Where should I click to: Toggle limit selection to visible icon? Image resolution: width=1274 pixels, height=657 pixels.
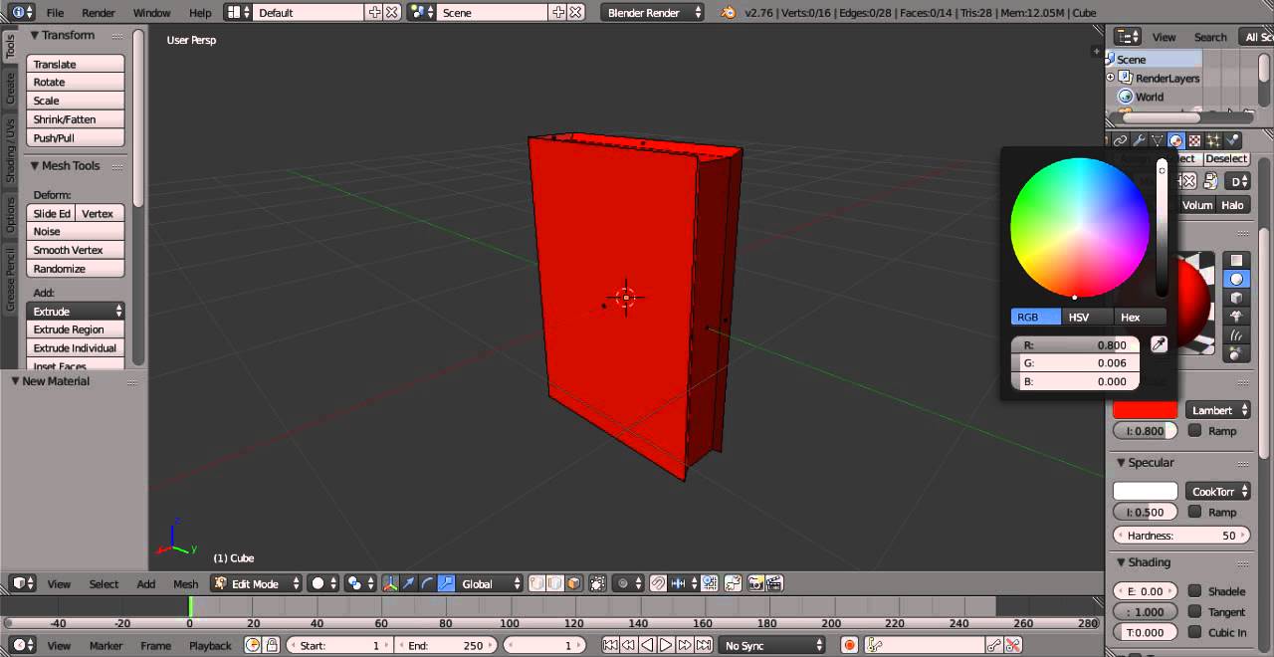(x=597, y=583)
